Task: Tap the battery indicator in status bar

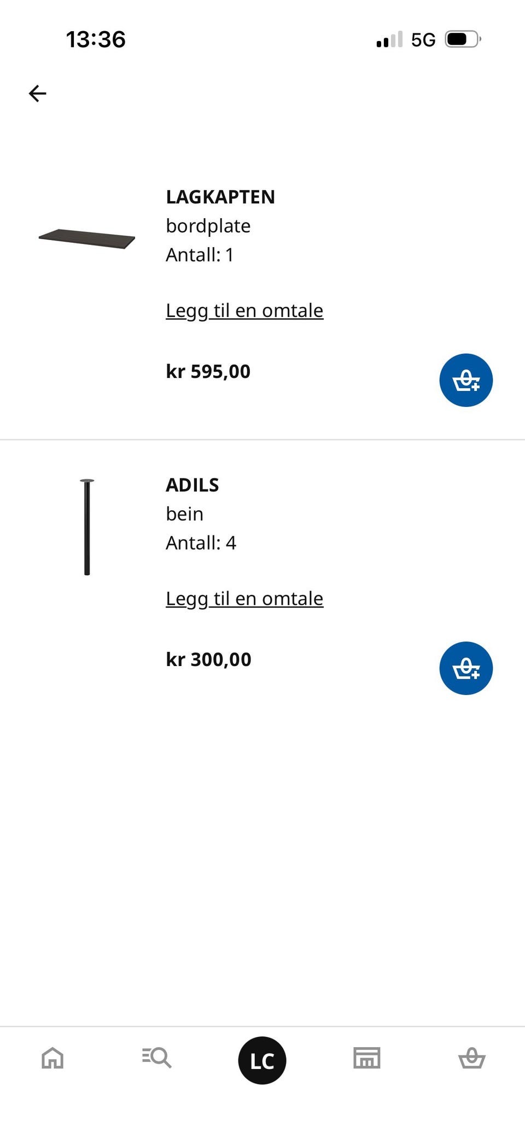Action: pyautogui.click(x=463, y=39)
